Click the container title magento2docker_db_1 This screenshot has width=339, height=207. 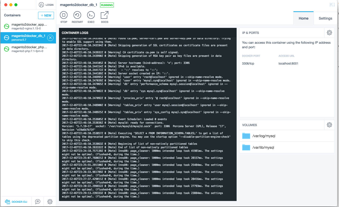coord(79,5)
